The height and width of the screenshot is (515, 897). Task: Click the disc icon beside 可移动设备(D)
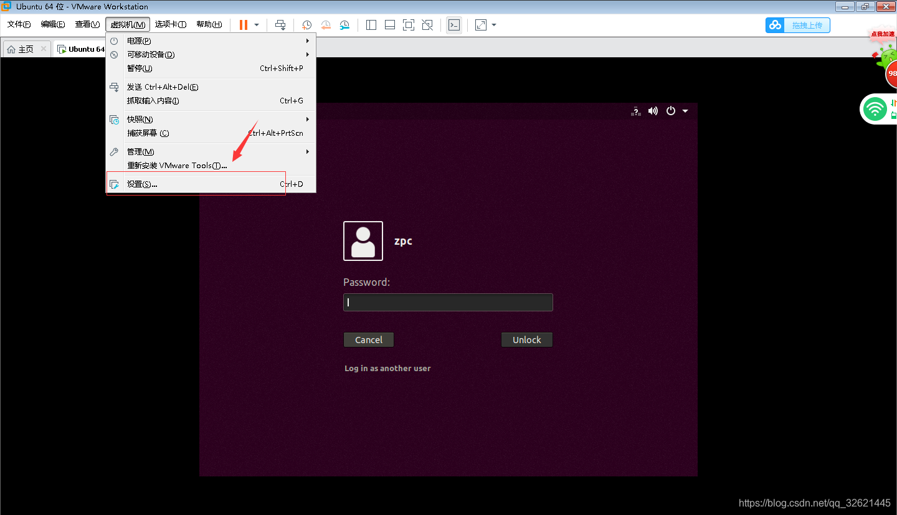coord(114,55)
